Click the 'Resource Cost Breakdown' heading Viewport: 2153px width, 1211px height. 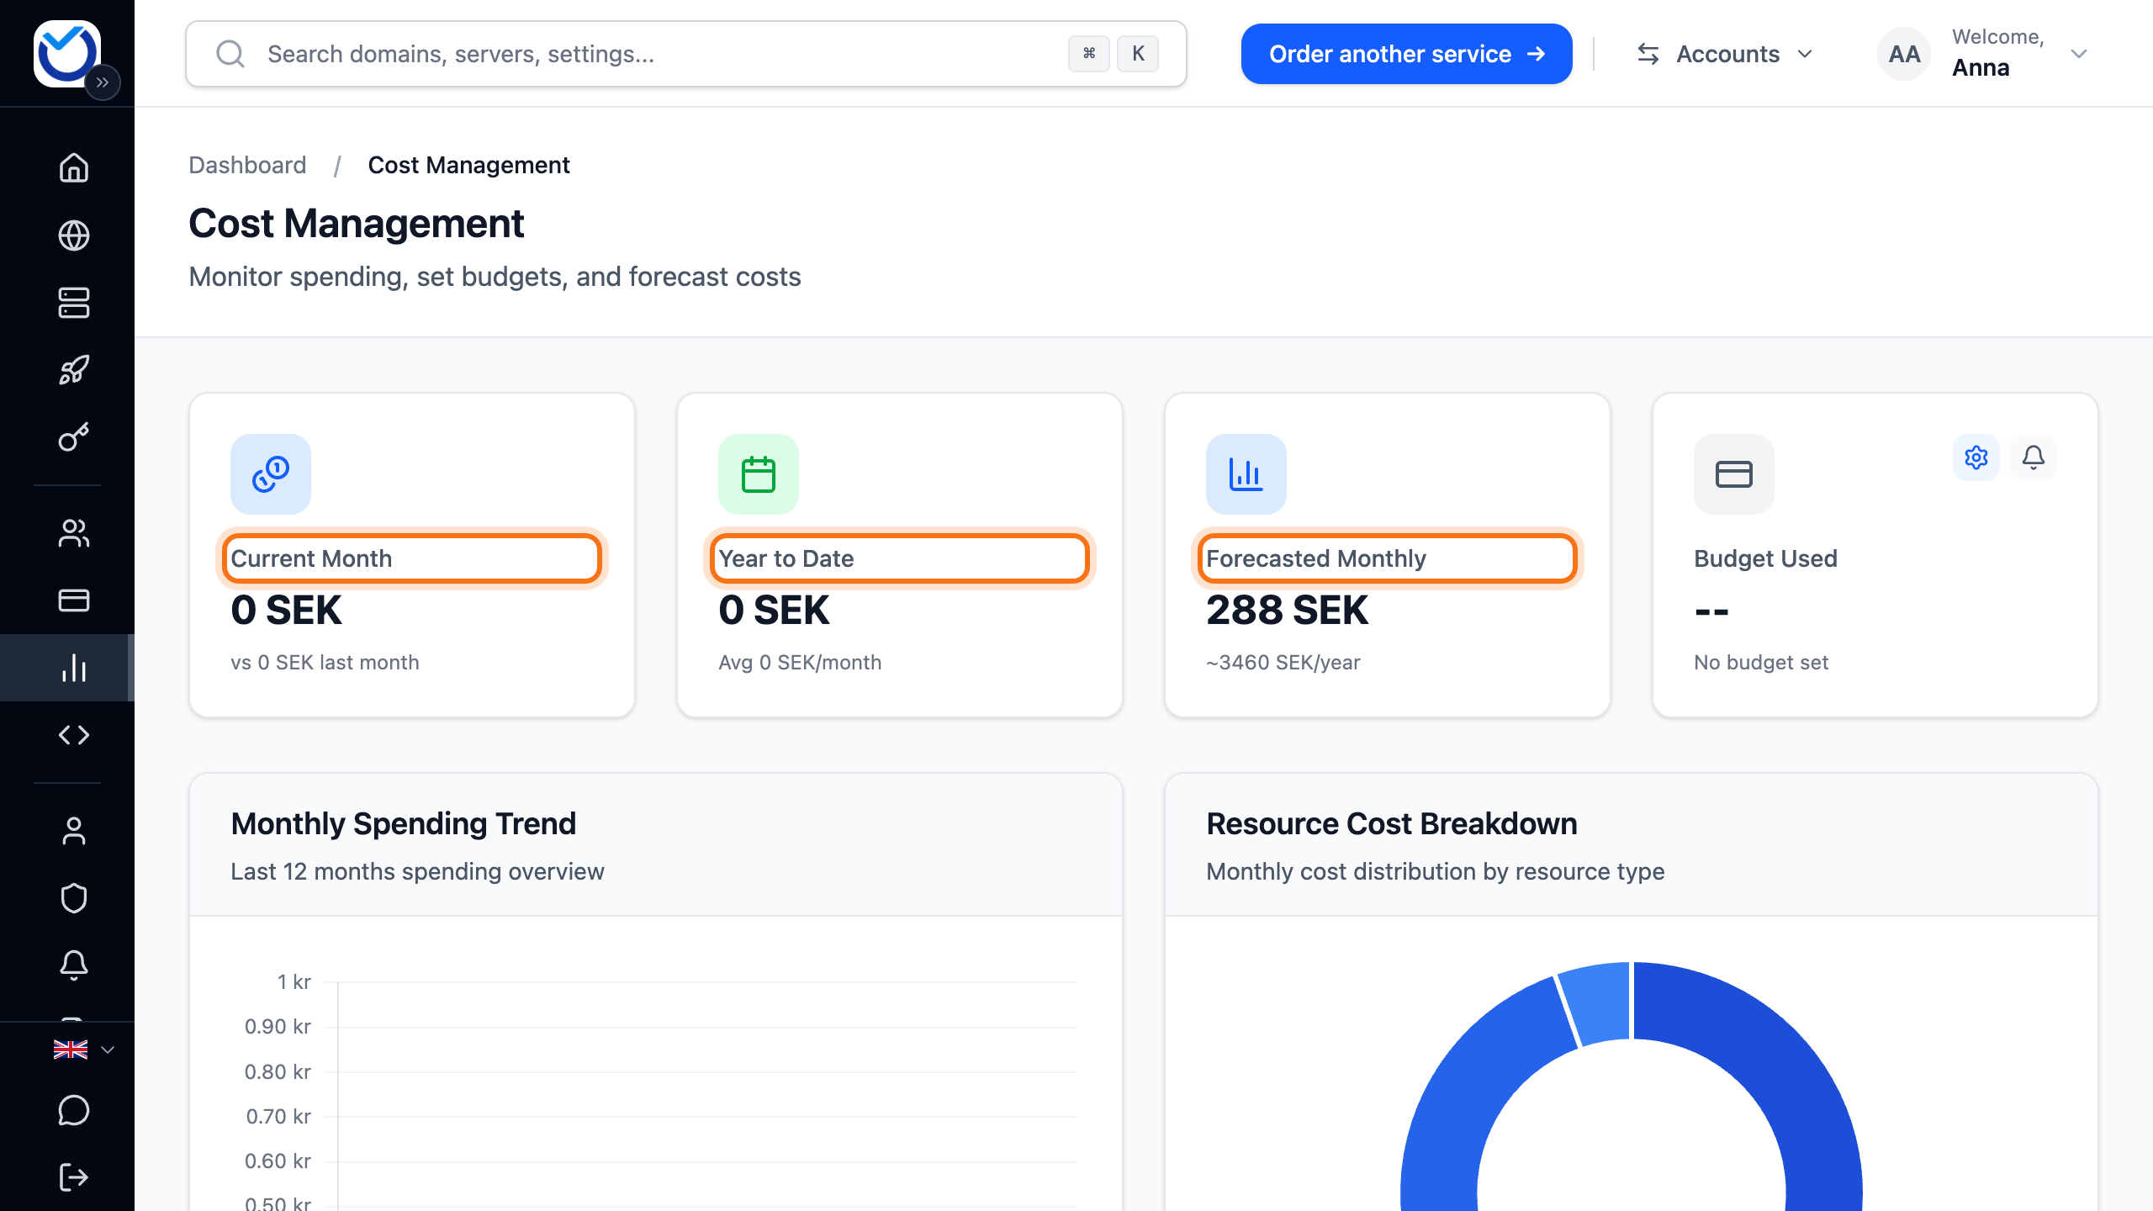click(1392, 824)
